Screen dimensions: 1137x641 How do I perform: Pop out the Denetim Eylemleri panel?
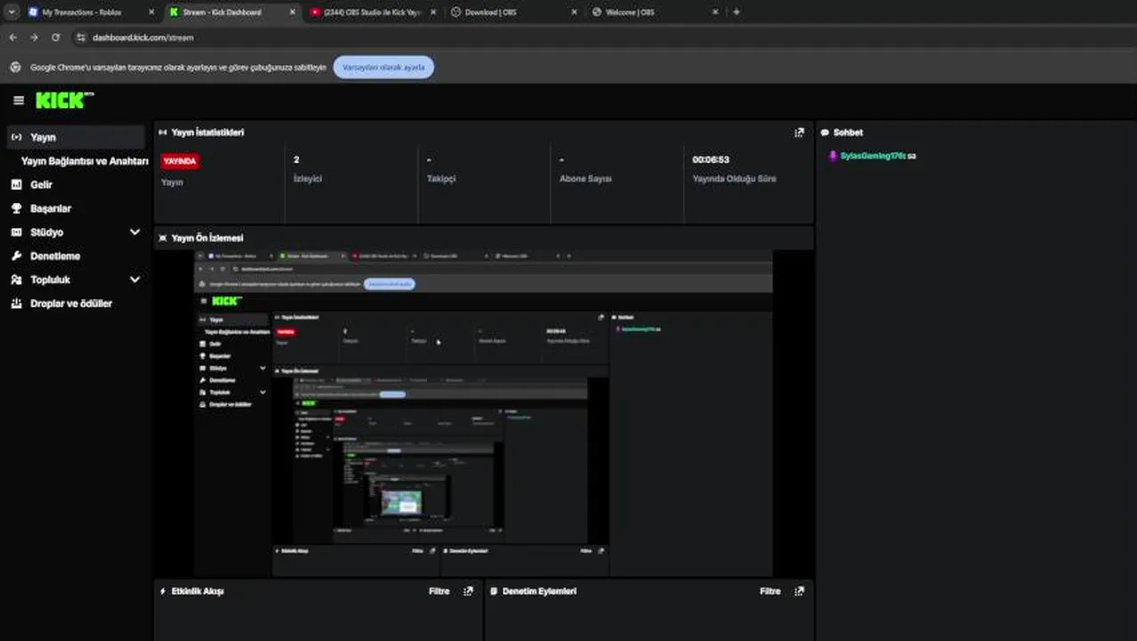[x=799, y=591]
